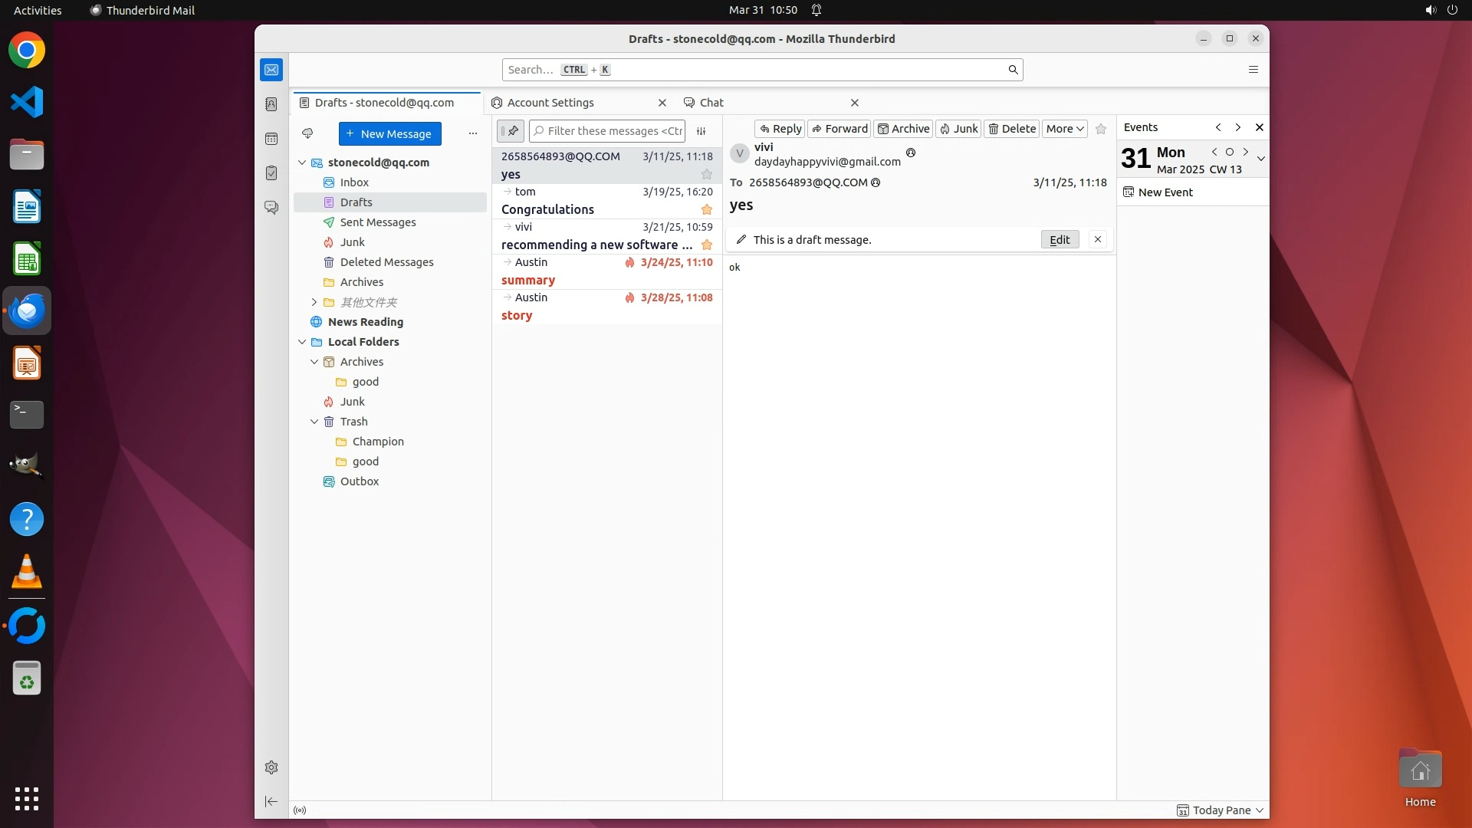1472x828 pixels.
Task: Click the Get Messages cloud icon
Action: coord(307,133)
